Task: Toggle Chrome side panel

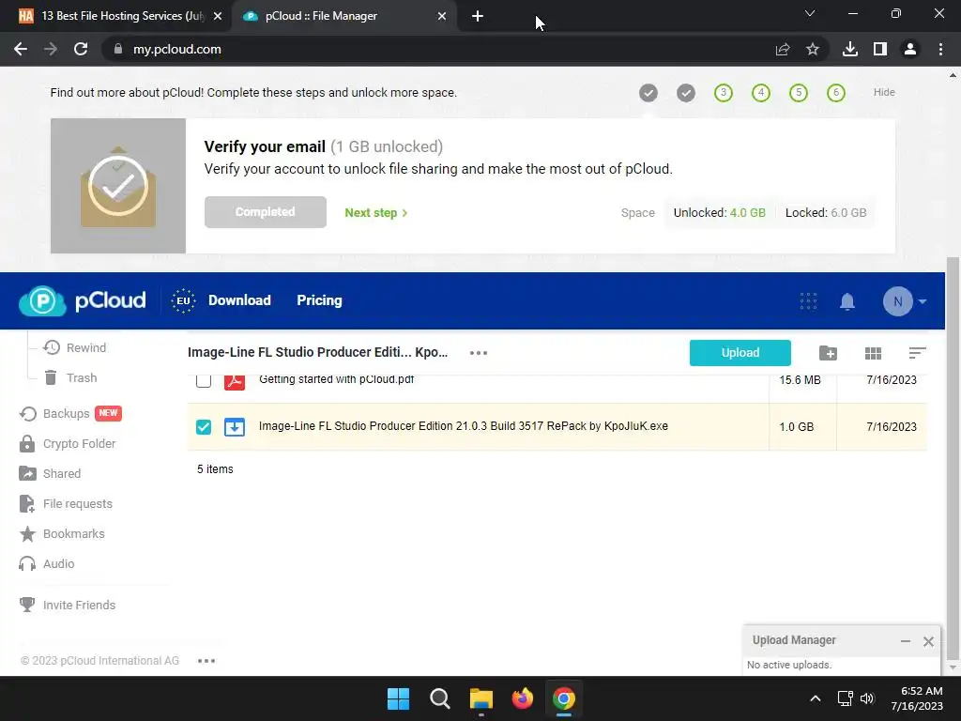Action: [880, 49]
